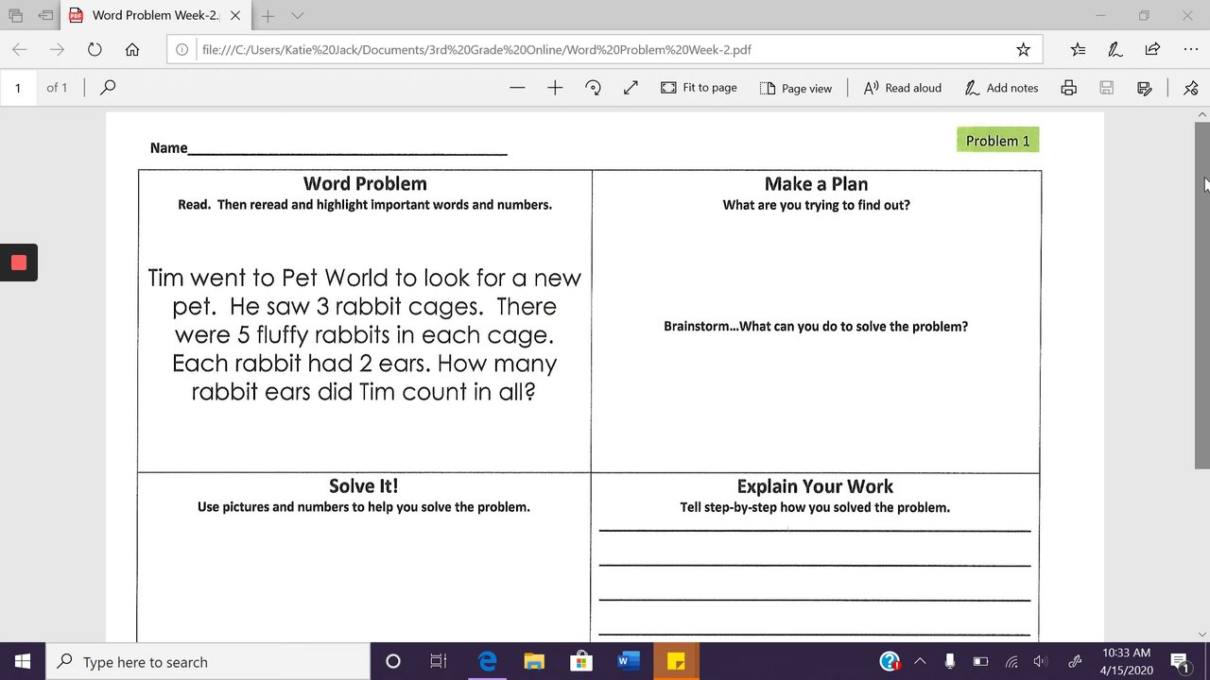
Task: Click red stop recording button
Action: 19,263
